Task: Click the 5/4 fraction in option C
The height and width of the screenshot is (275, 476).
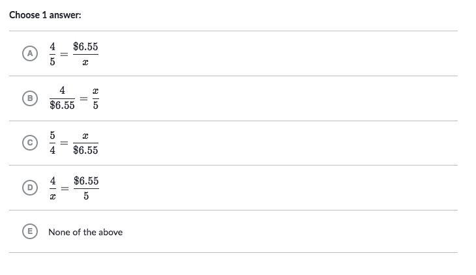Action: click(x=53, y=143)
